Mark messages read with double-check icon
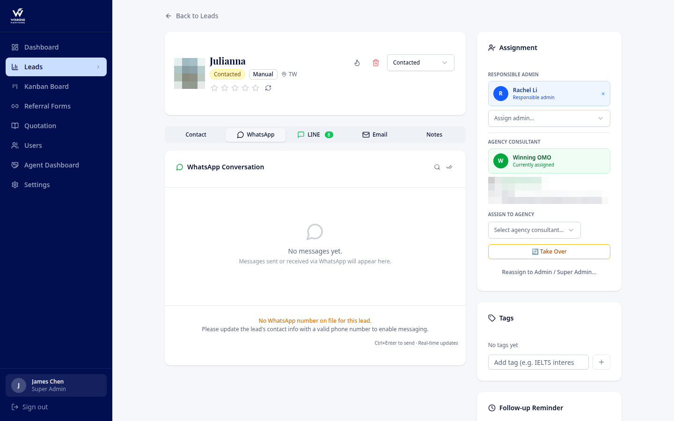 449,167
